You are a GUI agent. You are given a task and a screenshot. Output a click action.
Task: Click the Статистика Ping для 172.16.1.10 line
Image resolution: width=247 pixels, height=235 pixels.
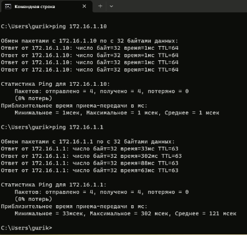(x=55, y=84)
